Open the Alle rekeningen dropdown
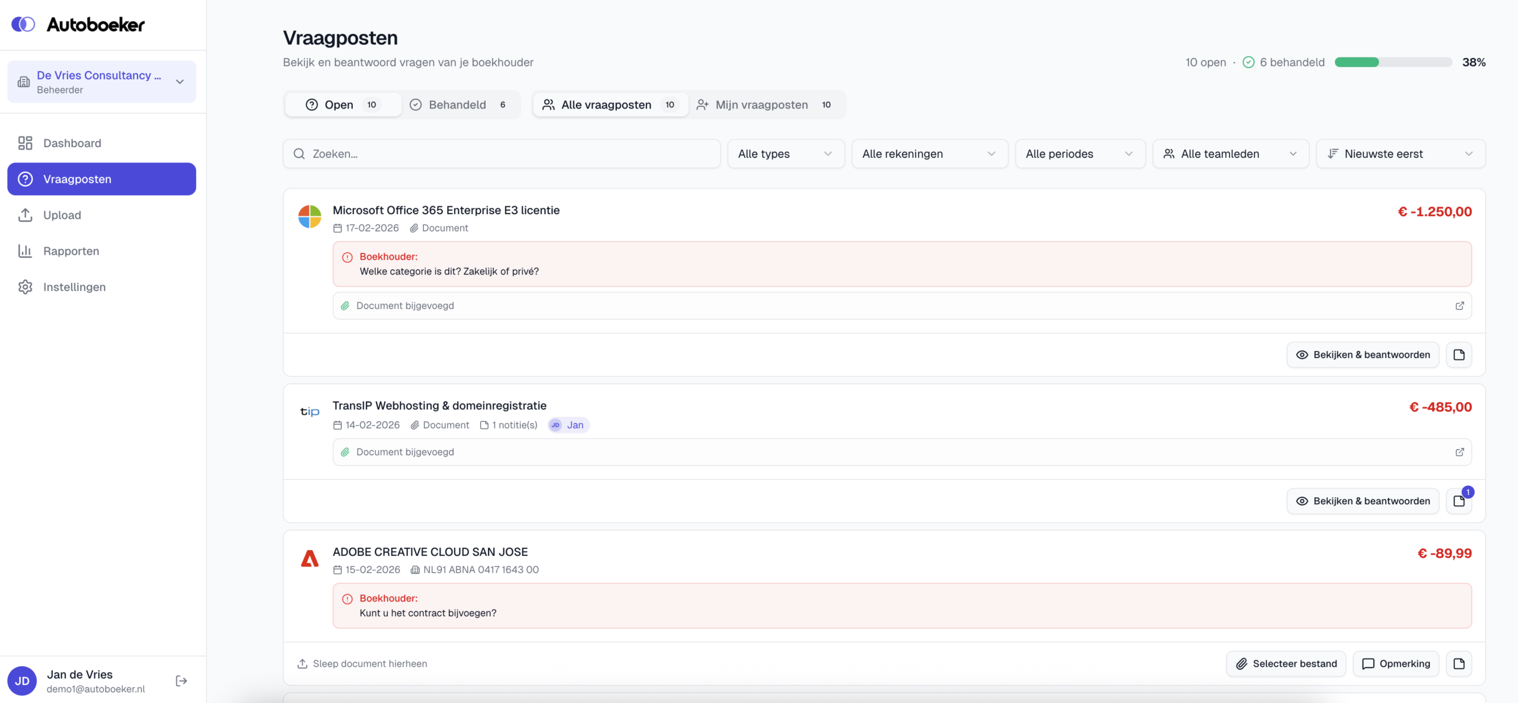 click(x=929, y=154)
